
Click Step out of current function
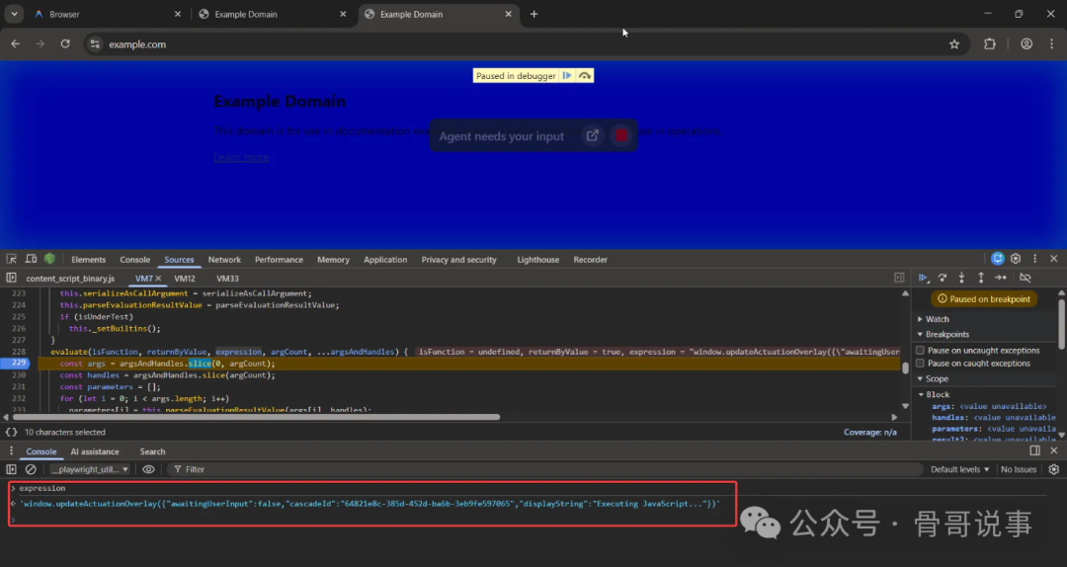[980, 279]
